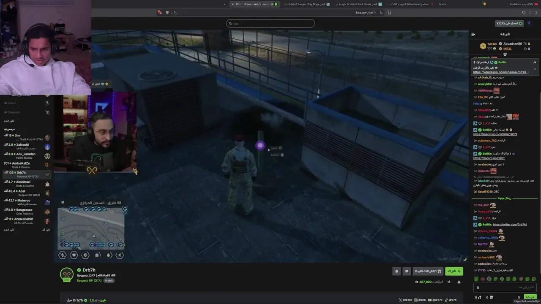Toggle the notification bell

396,271
